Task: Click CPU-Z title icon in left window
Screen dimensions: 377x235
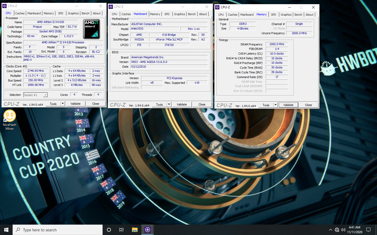Action: (4, 6)
